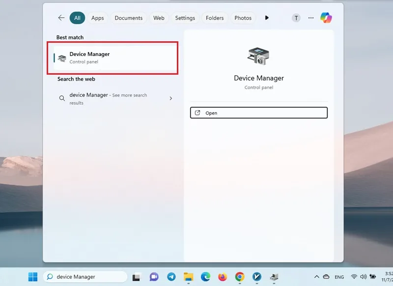Switch to the Web filter tab
This screenshot has height=286, width=393.
[159, 18]
